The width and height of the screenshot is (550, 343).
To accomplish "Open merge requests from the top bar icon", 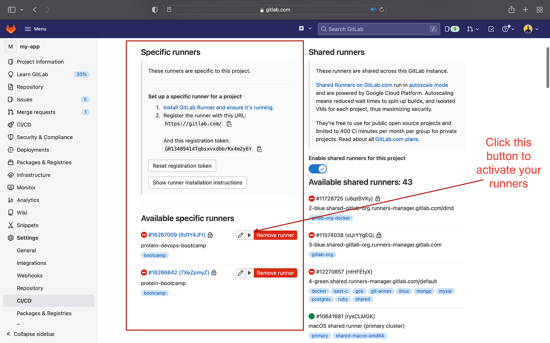I will 470,29.
